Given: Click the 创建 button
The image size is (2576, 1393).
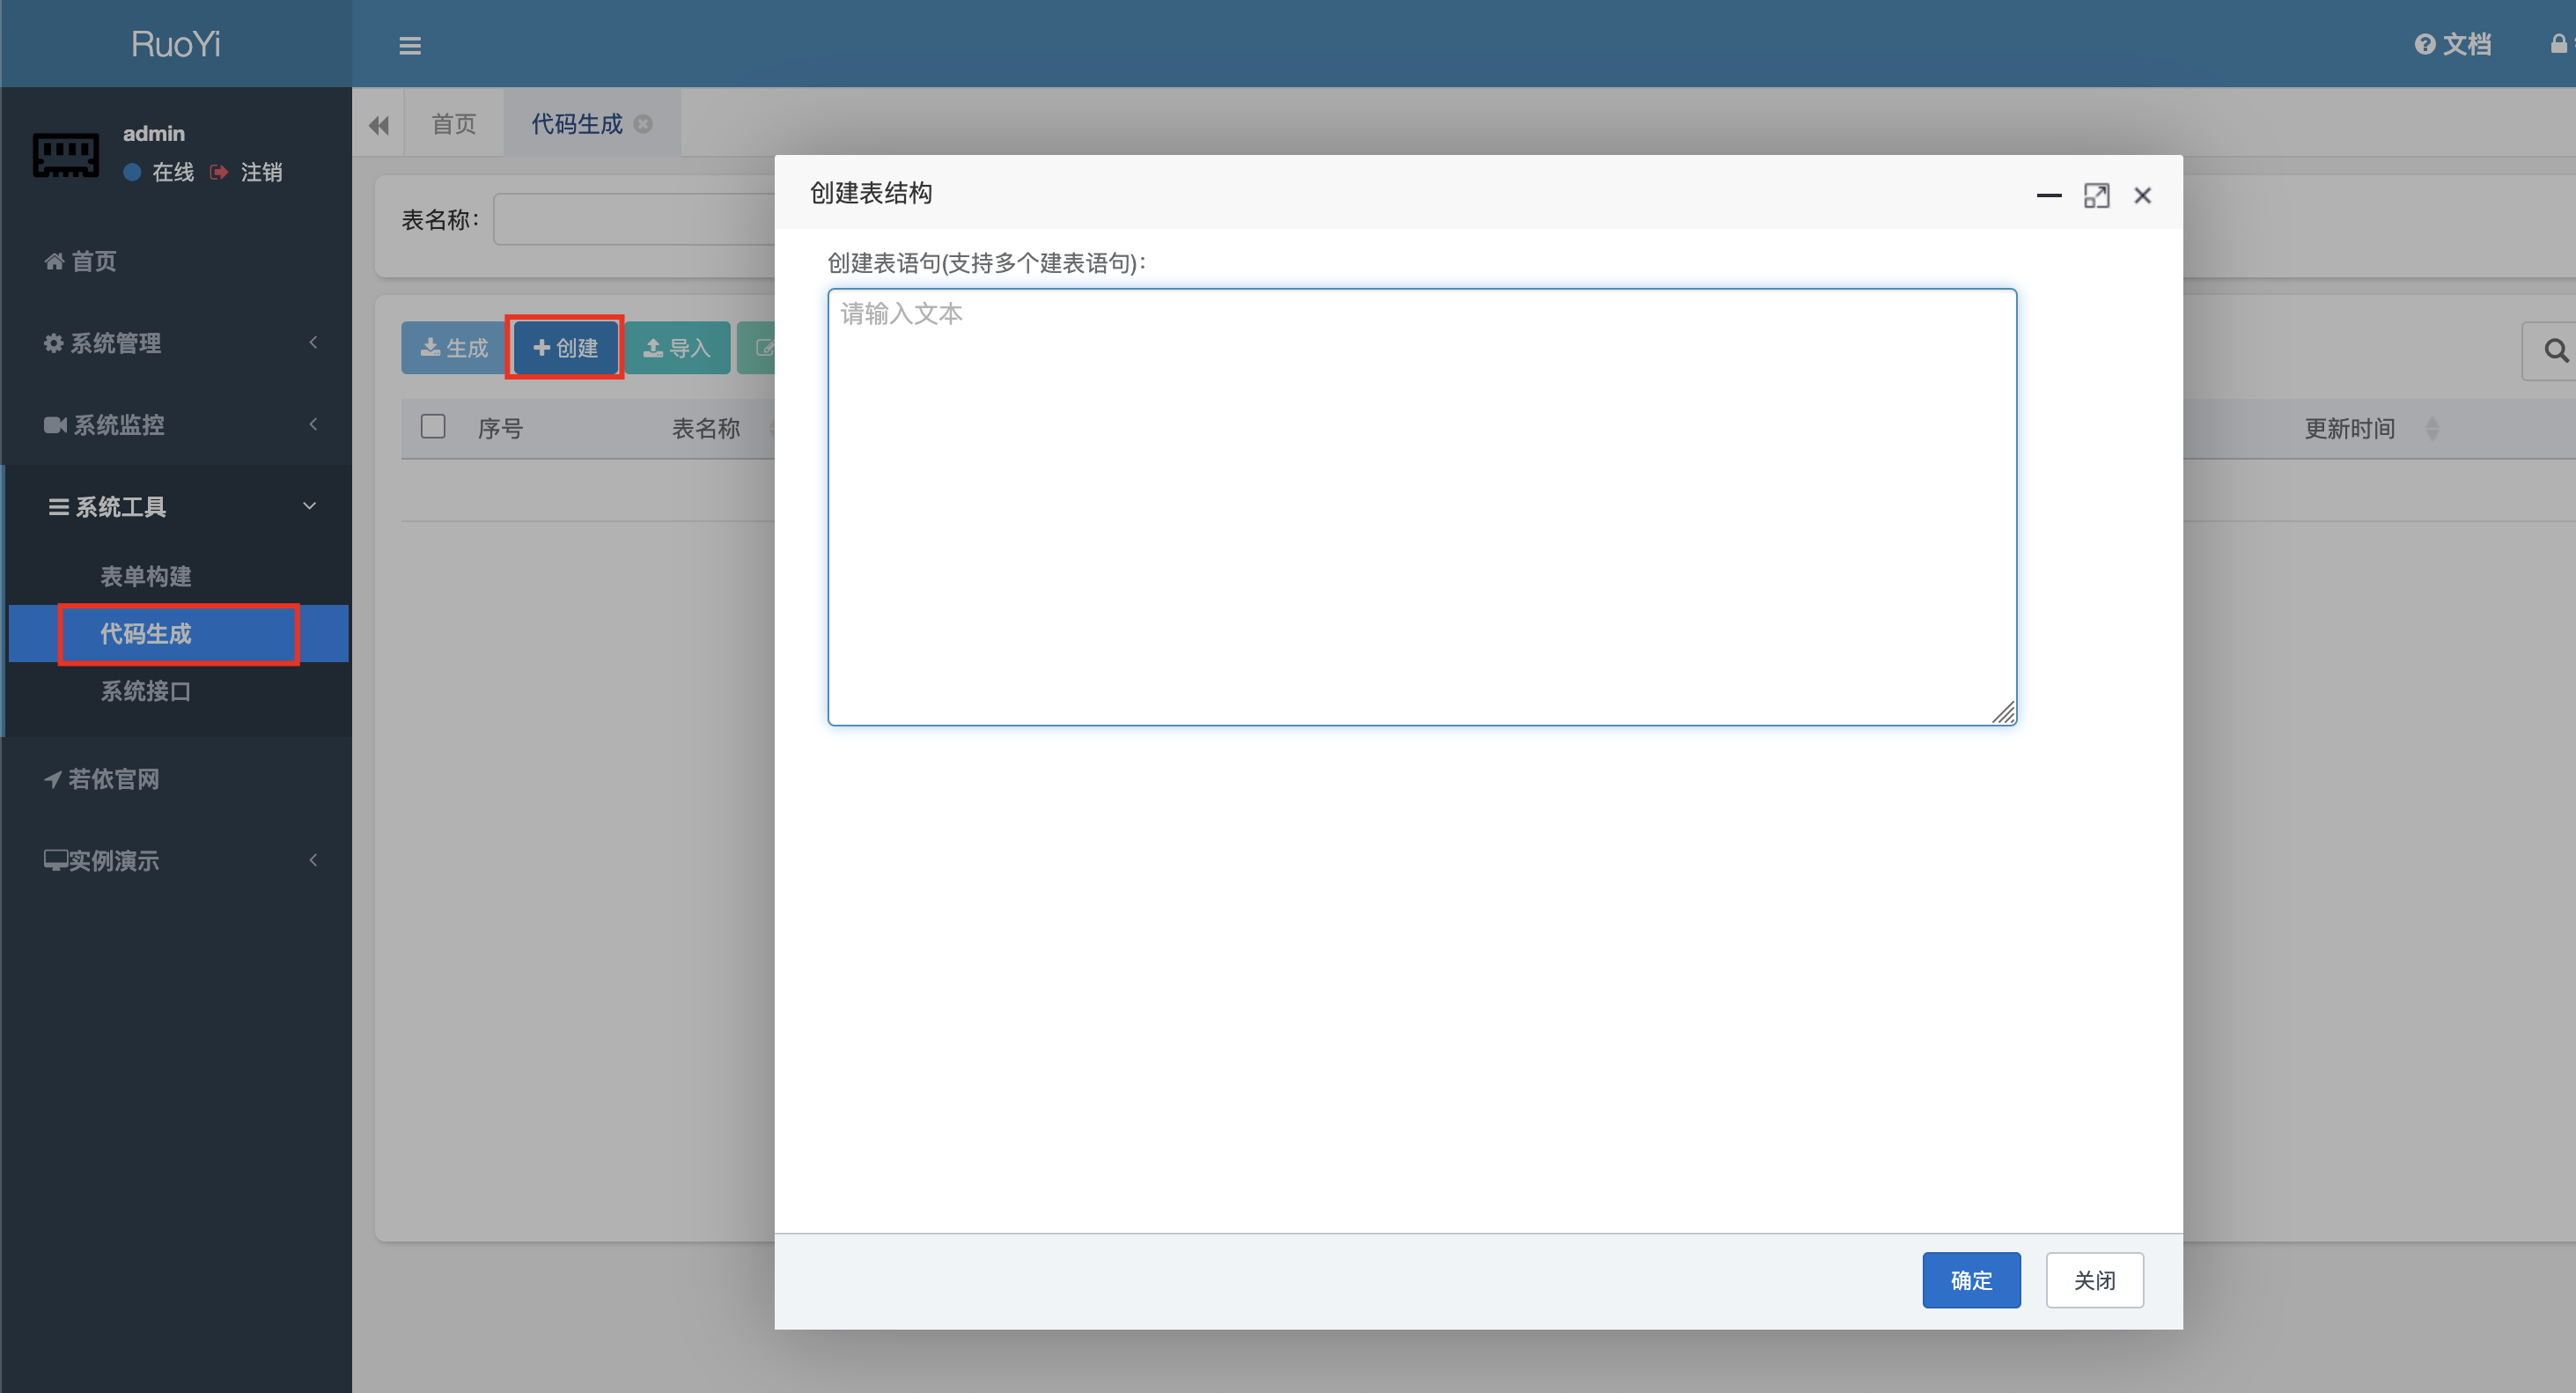Looking at the screenshot, I should pyautogui.click(x=566, y=348).
